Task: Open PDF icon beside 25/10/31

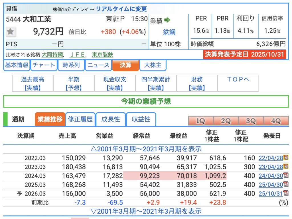Action: (285, 193)
